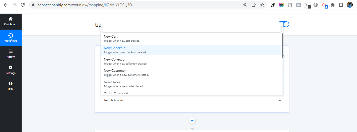Open the Help section
The width and height of the screenshot is (357, 132).
tap(11, 86)
